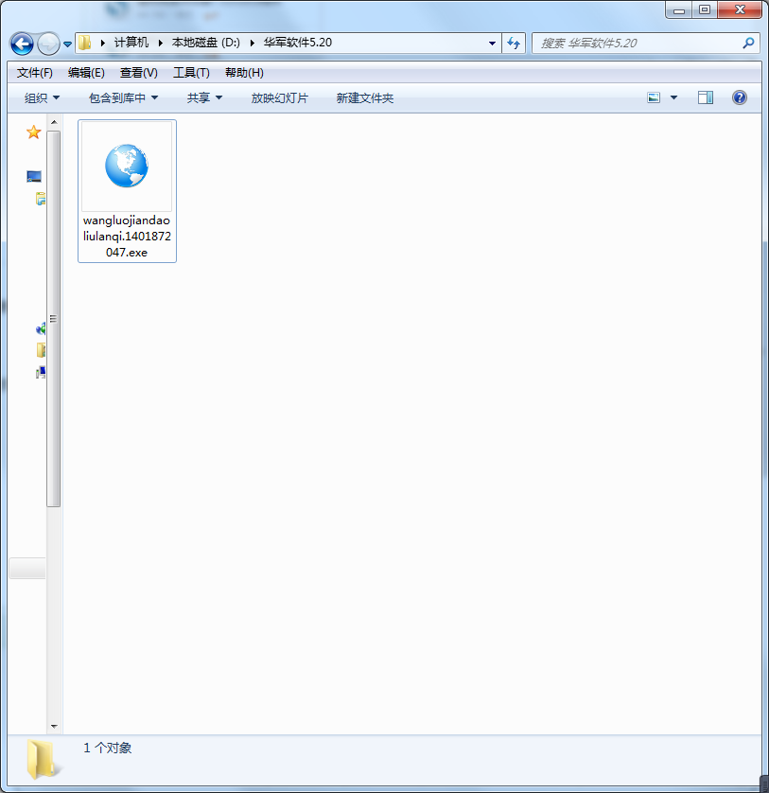Open the recent pages dropdown arrow
Screen dimensions: 769x793
pos(67,44)
